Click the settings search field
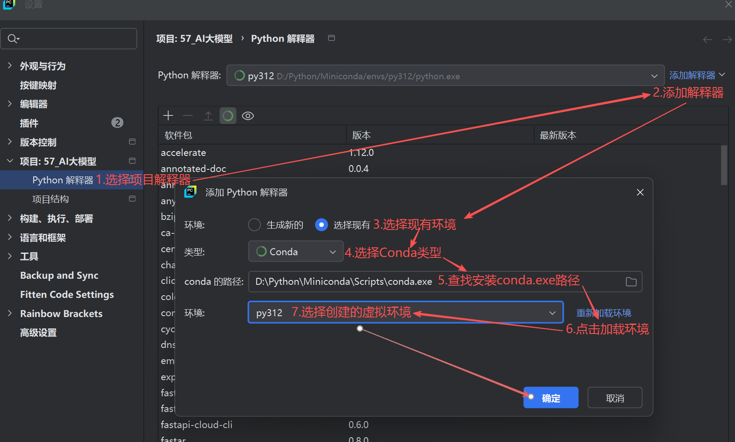The width and height of the screenshot is (735, 442). point(69,39)
